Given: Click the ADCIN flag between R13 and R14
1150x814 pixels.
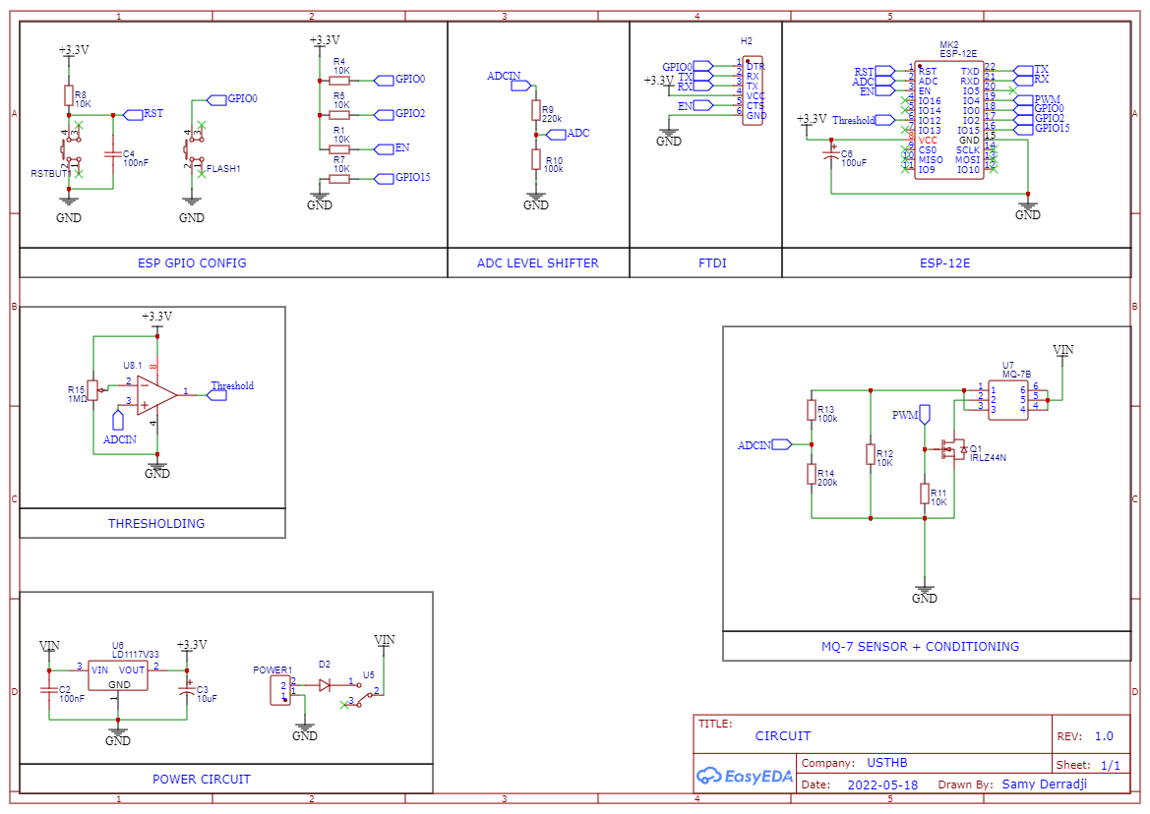Looking at the screenshot, I should (782, 444).
